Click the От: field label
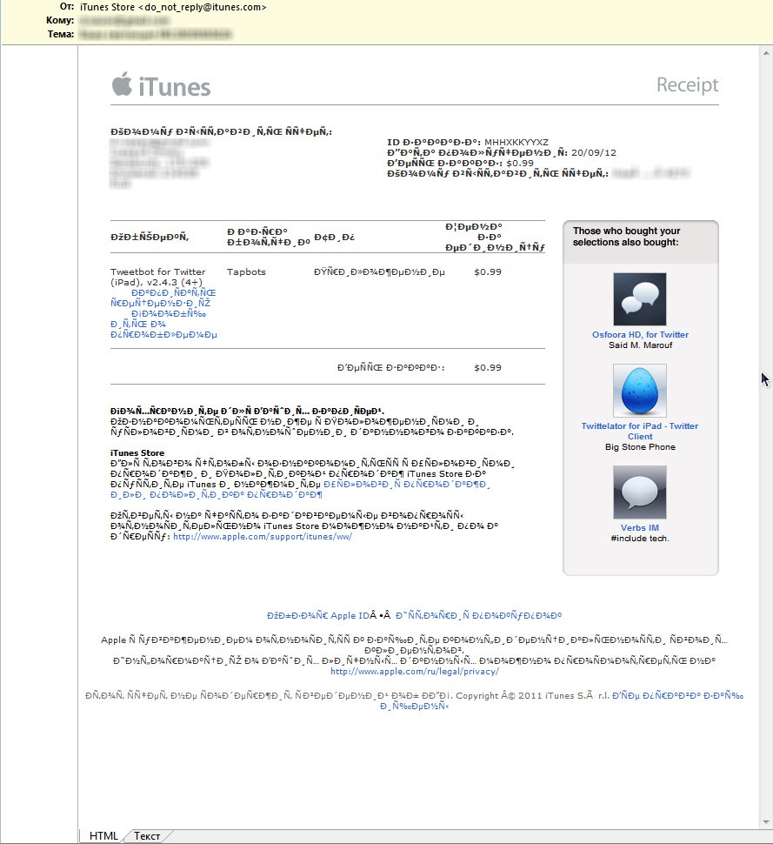773x844 pixels. click(67, 7)
